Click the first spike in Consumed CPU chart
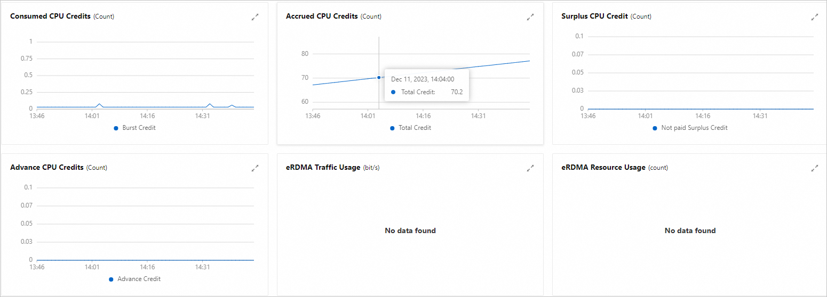The width and height of the screenshot is (827, 297). 99,104
